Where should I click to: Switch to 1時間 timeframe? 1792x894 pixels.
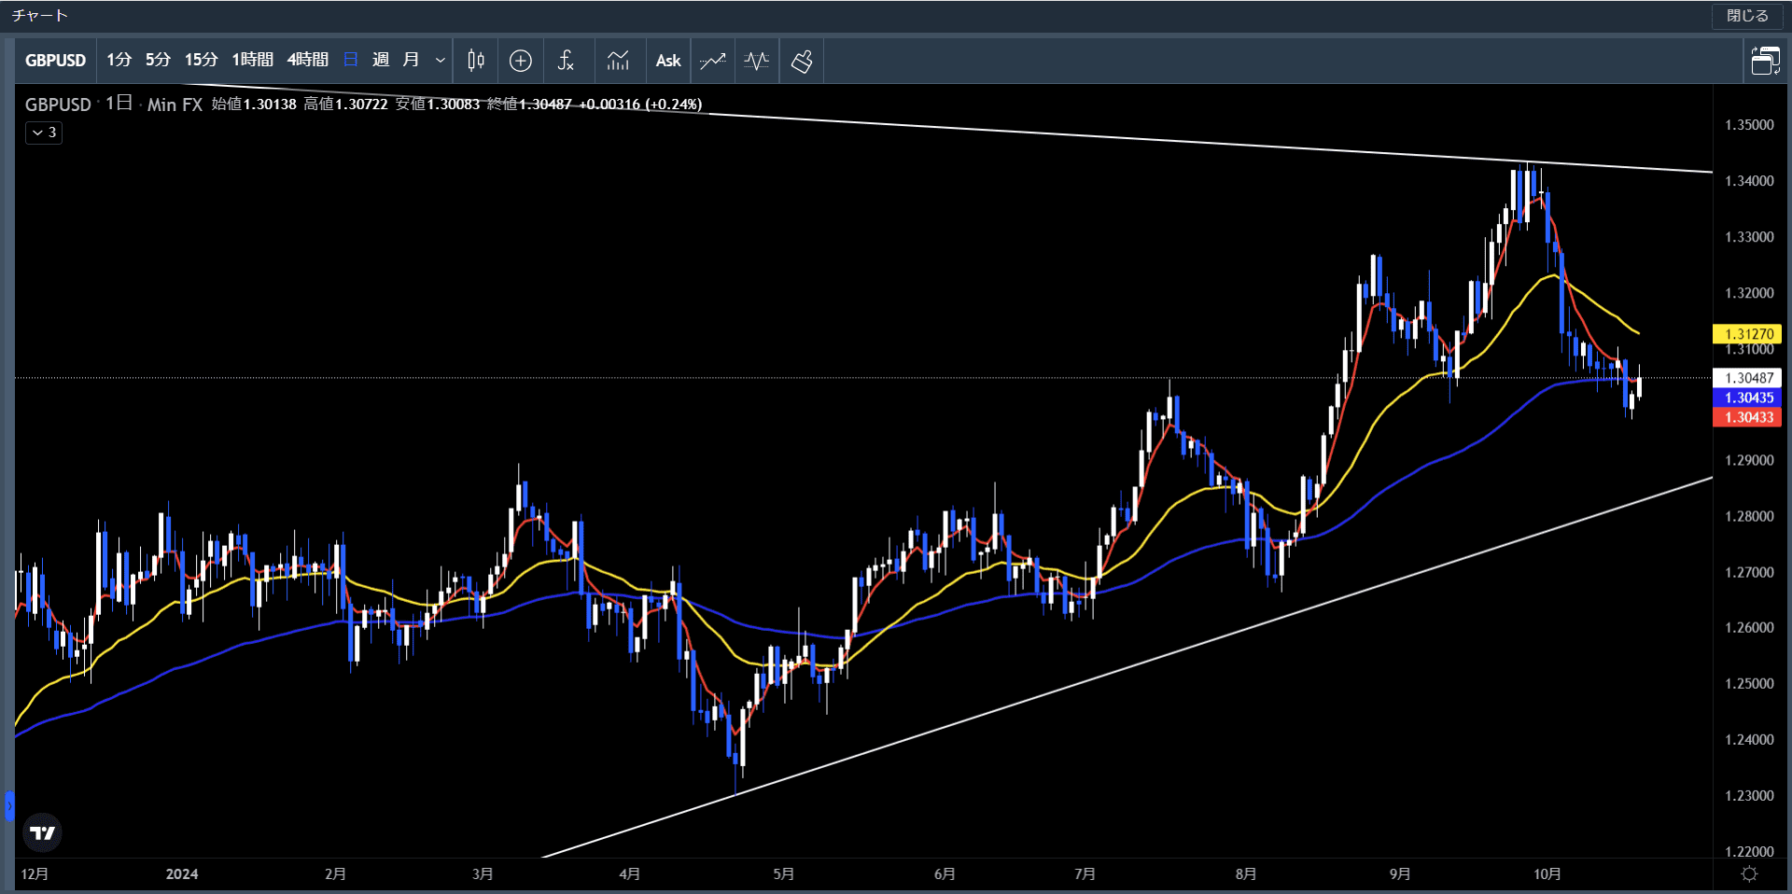click(252, 61)
